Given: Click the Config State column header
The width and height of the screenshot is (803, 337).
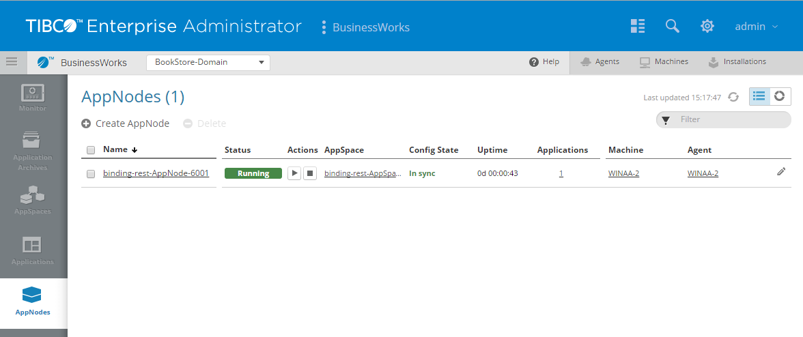Looking at the screenshot, I should pos(434,150).
